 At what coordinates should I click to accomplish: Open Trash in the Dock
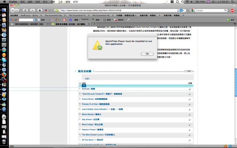[x=4, y=142]
